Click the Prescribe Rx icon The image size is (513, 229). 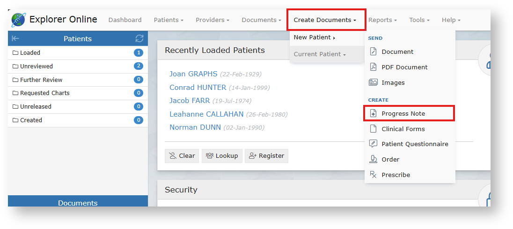tap(373, 175)
